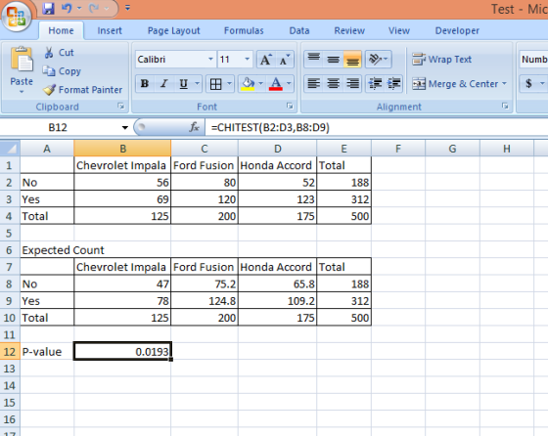
Task: Select the P-value cell showing 0.0193
Action: tap(122, 352)
